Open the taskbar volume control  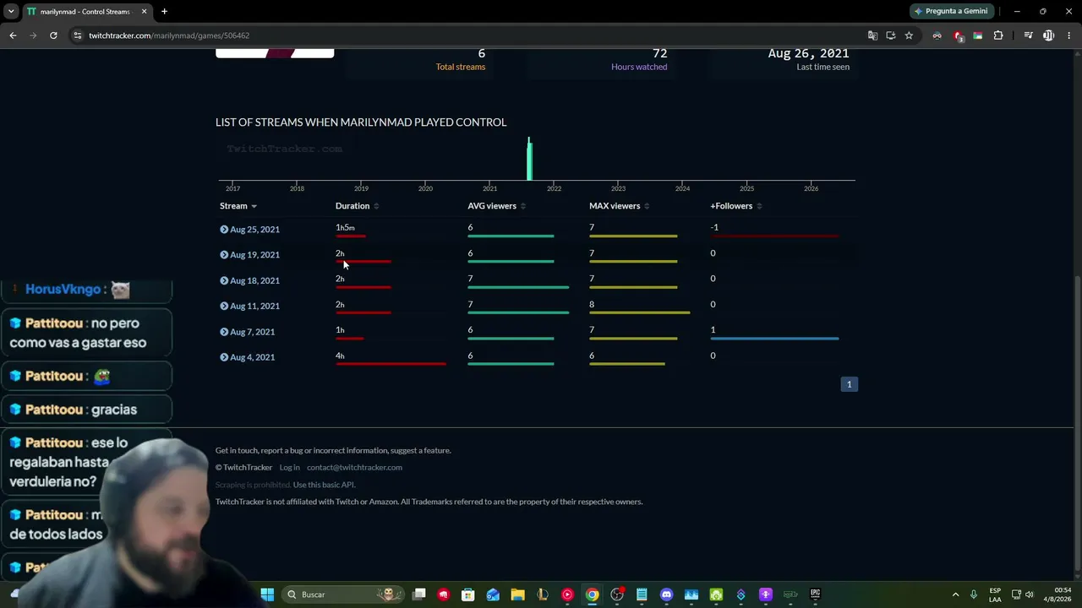point(1029,594)
